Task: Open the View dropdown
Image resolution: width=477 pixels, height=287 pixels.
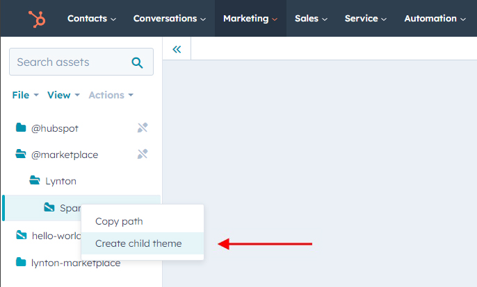Action: click(63, 95)
